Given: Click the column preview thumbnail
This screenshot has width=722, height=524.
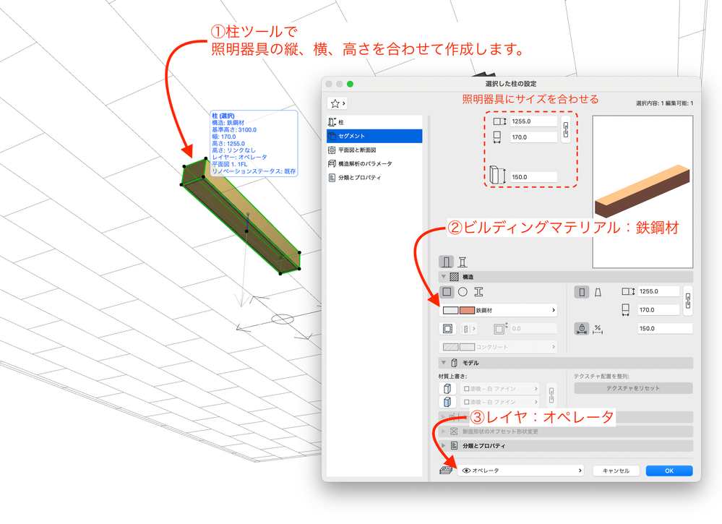Looking at the screenshot, I should (x=643, y=192).
